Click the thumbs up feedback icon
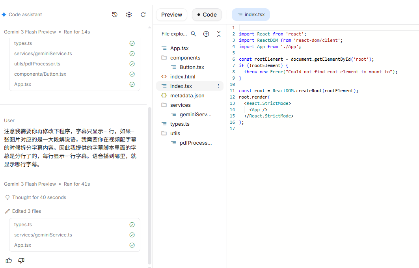 (9, 261)
